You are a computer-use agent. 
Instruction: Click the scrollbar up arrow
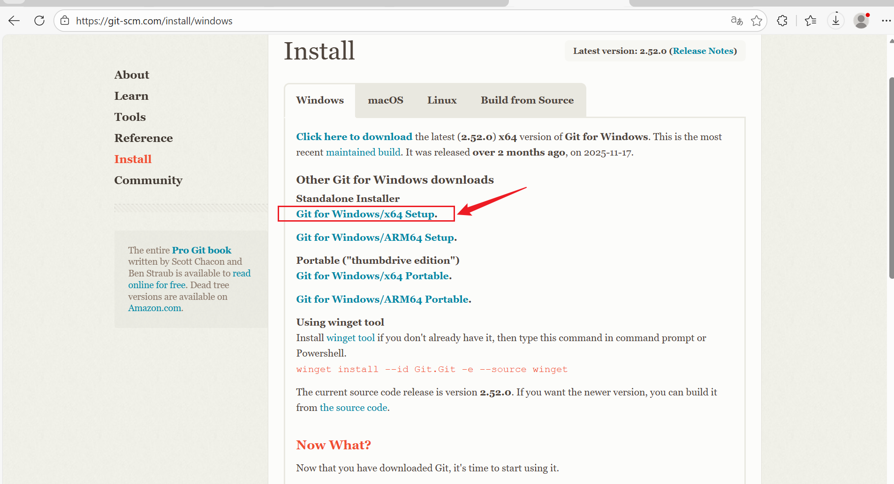click(x=891, y=41)
